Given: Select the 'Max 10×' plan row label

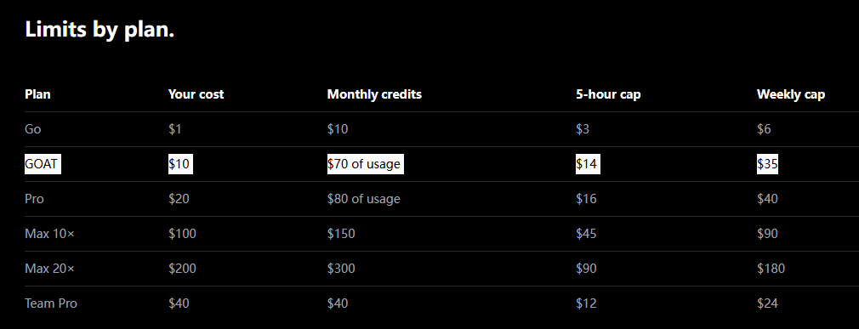Looking at the screenshot, I should [x=50, y=234].
